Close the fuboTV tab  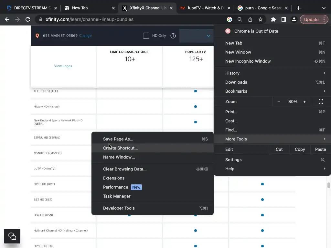pos(229,8)
